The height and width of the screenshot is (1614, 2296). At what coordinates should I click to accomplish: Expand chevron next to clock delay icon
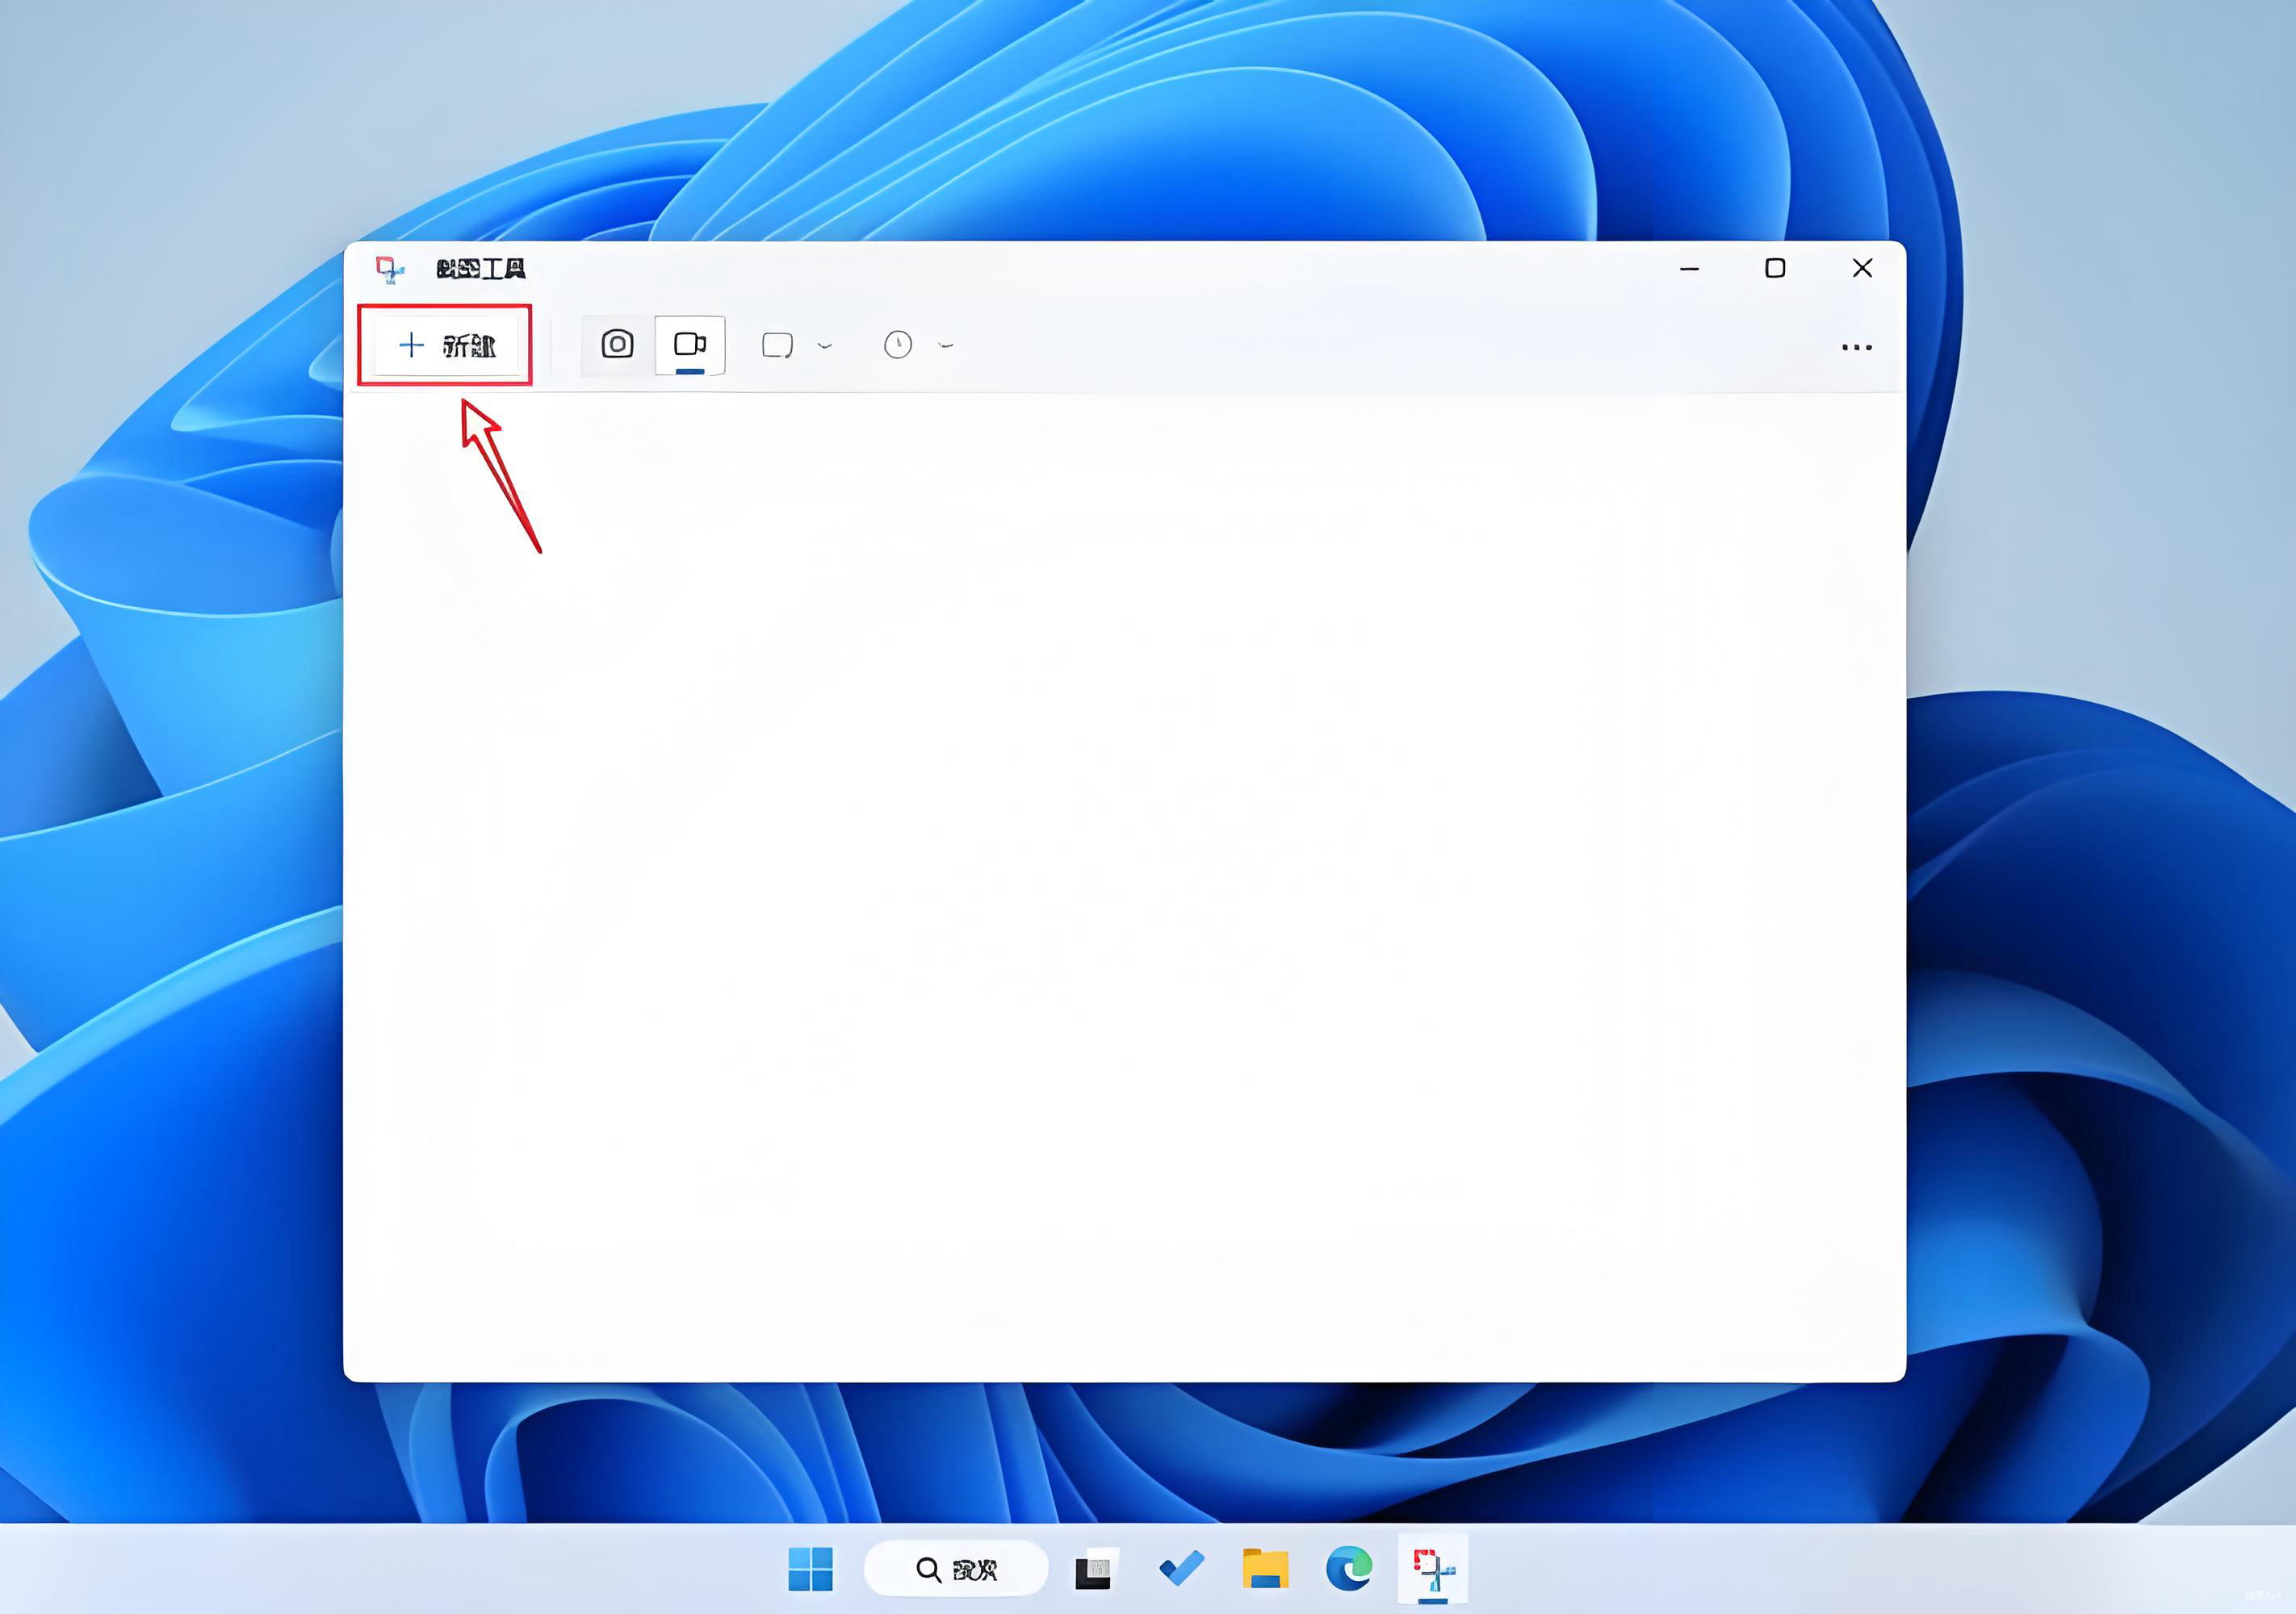946,345
